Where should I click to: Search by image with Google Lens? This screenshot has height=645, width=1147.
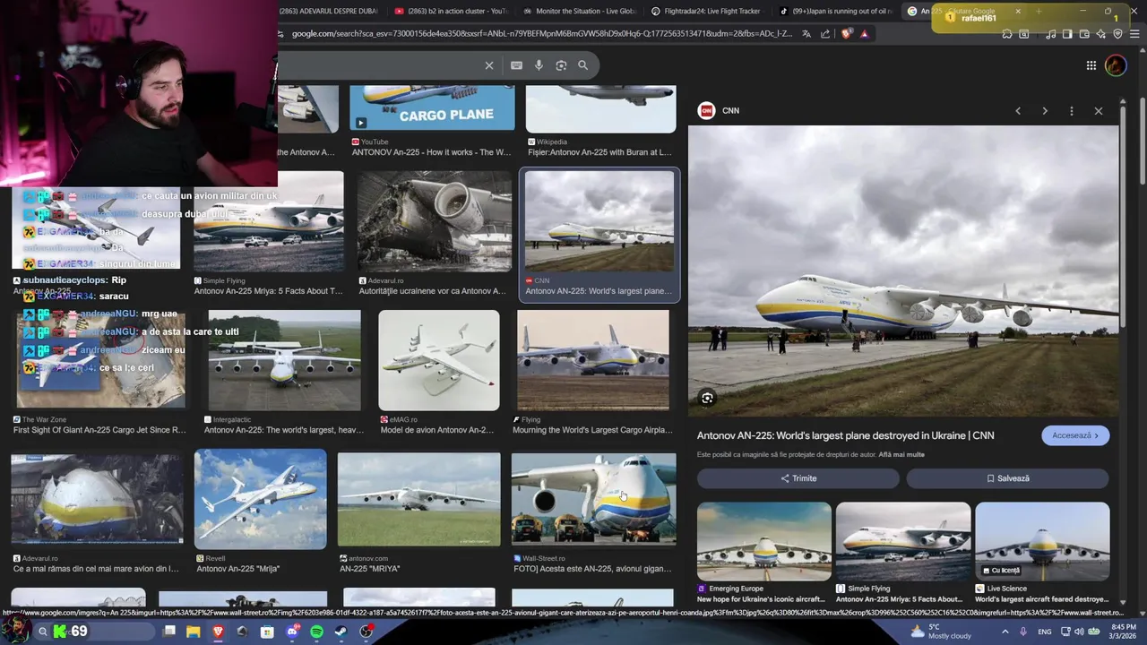[561, 65]
